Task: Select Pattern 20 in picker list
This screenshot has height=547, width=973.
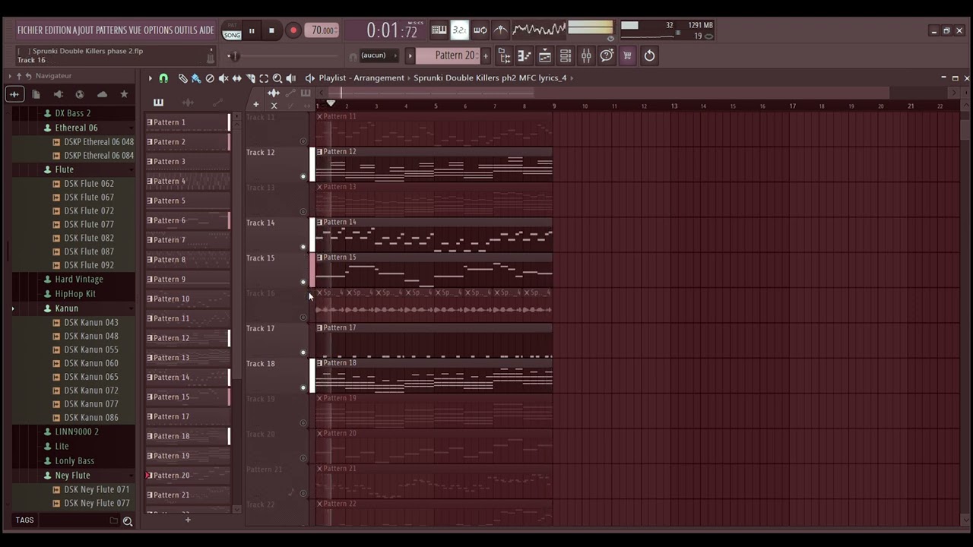Action: click(x=188, y=476)
